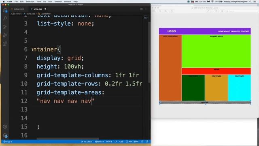Select the style.css editor tab
This screenshot has height=146, width=259.
click(x=38, y=9)
